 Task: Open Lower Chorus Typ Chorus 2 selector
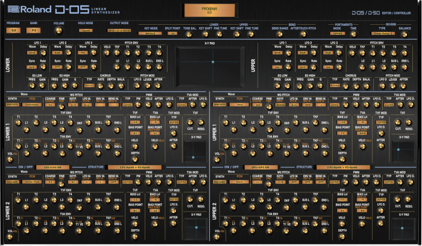tap(89, 86)
